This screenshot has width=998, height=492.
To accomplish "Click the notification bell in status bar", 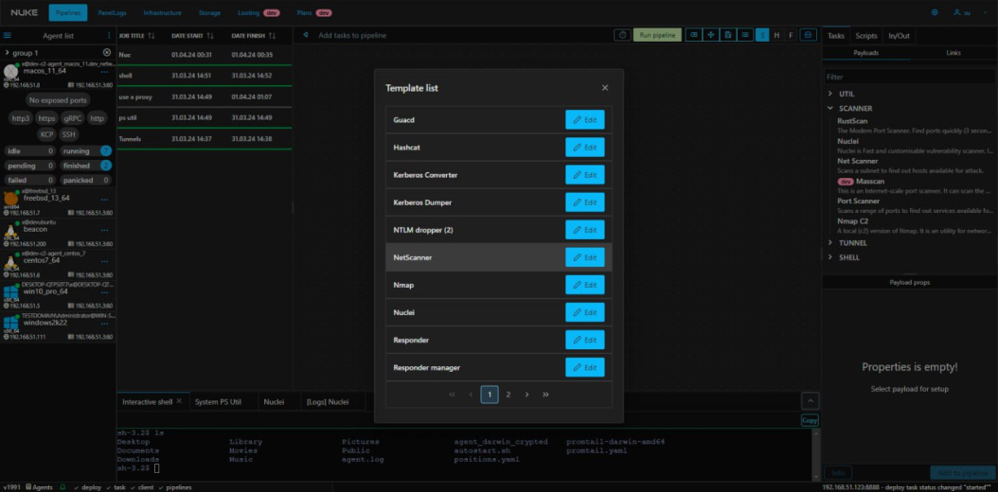I will click(x=62, y=487).
